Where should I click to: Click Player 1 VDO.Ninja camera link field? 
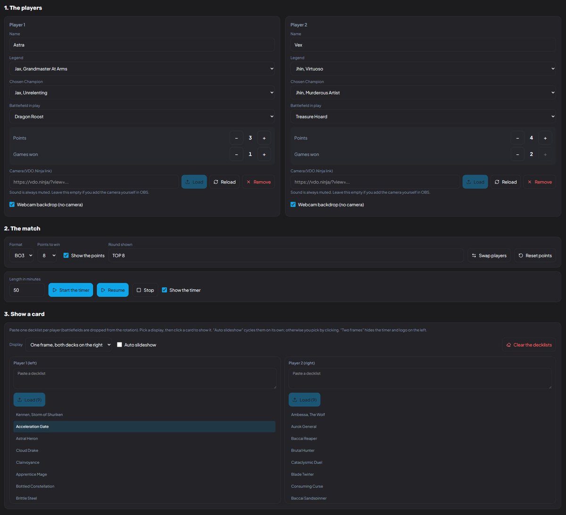[94, 182]
